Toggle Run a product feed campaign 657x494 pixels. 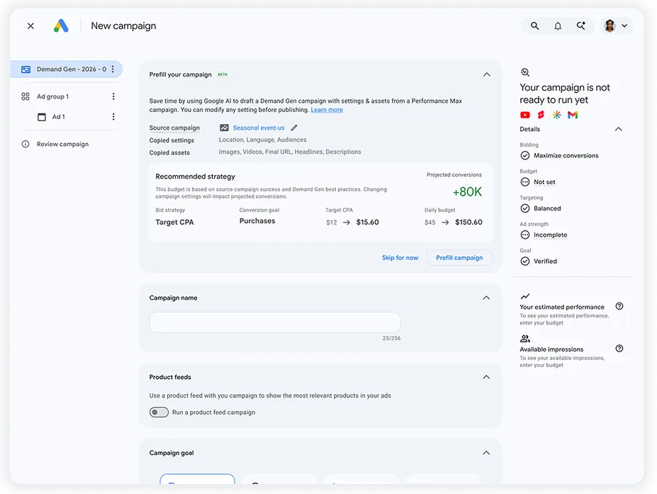point(159,412)
